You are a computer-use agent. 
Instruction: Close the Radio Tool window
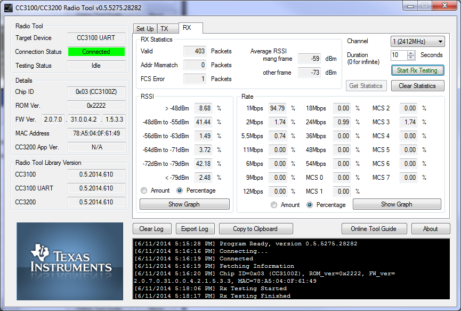tap(445, 5)
